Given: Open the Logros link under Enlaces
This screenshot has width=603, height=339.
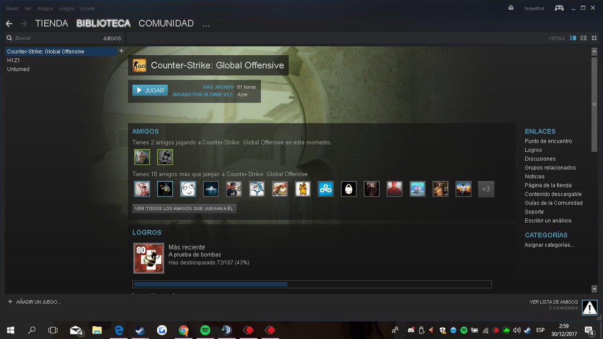Looking at the screenshot, I should pos(533,150).
